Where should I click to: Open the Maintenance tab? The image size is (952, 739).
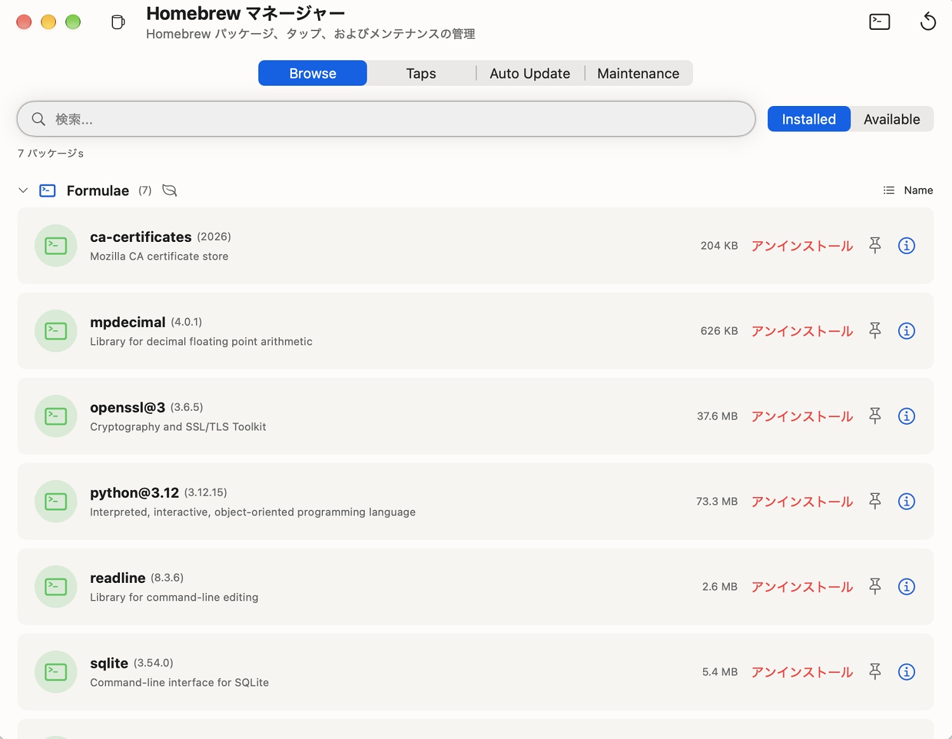pyautogui.click(x=638, y=73)
